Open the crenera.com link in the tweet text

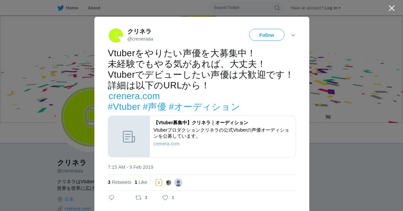point(134,96)
